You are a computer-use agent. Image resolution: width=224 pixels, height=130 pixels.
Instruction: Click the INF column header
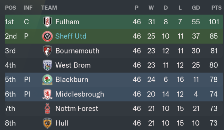pos(28,8)
